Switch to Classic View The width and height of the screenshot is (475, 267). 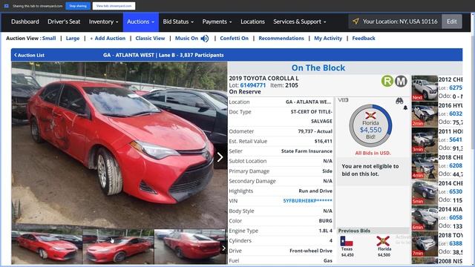click(x=150, y=38)
